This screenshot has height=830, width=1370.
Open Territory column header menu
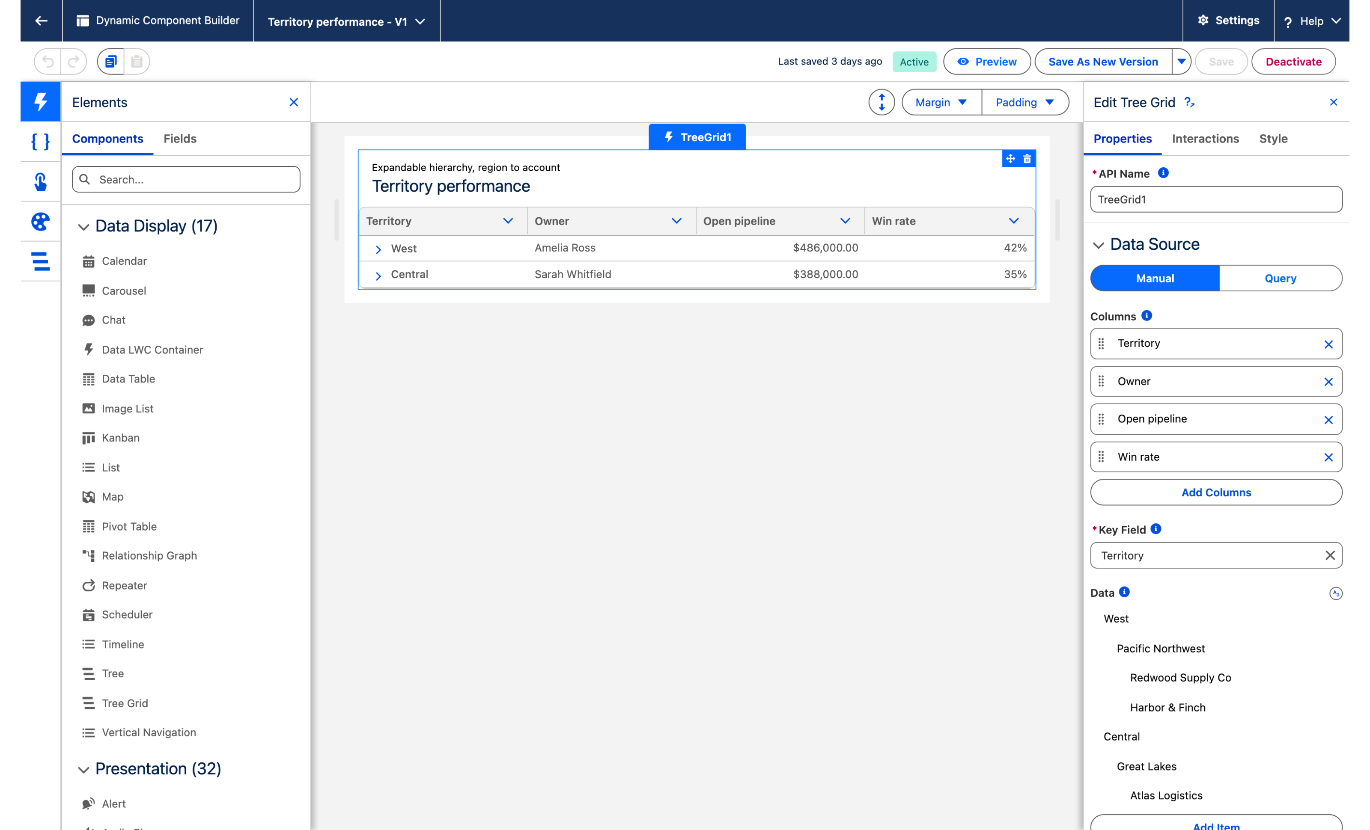point(508,221)
